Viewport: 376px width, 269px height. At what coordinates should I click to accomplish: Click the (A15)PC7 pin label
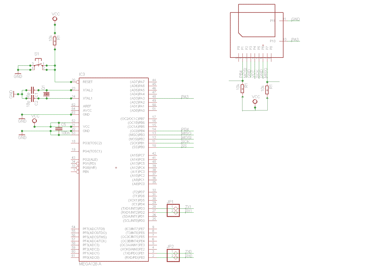(x=137, y=155)
